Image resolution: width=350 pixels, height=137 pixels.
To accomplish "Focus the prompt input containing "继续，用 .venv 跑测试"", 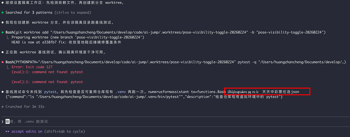I will 175,122.
